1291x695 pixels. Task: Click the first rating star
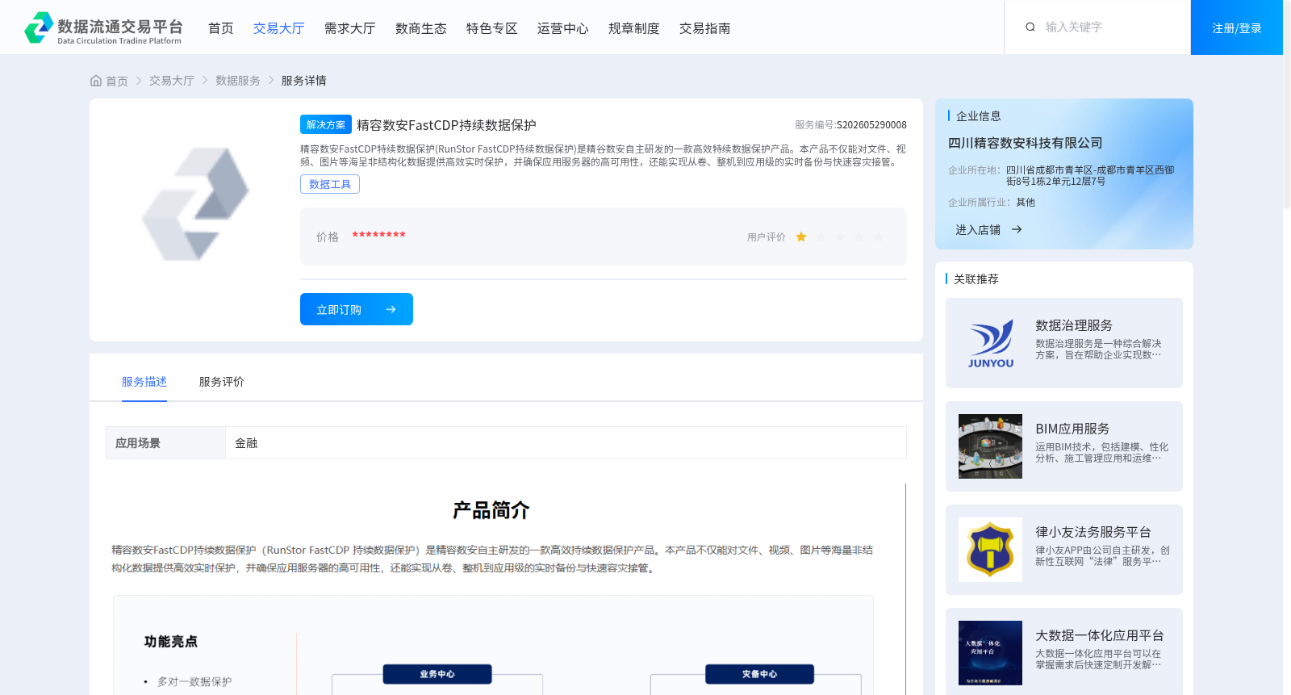[x=801, y=237]
